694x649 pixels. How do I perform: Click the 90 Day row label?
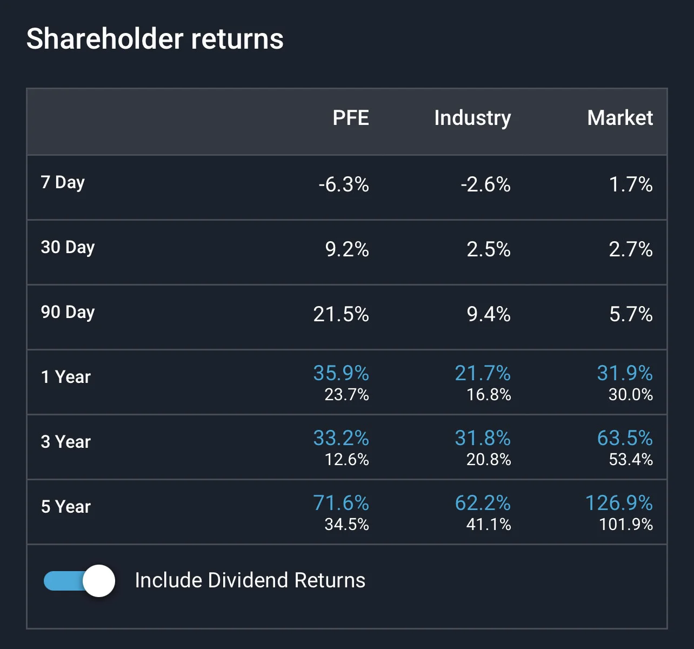tap(68, 313)
